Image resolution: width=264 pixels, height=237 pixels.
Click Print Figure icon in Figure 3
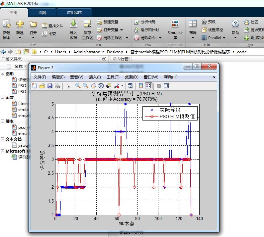tap(57, 86)
